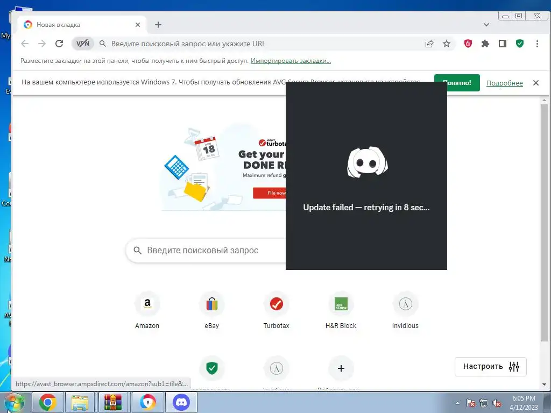Open WinRAR from the taskbar

[x=113, y=402]
